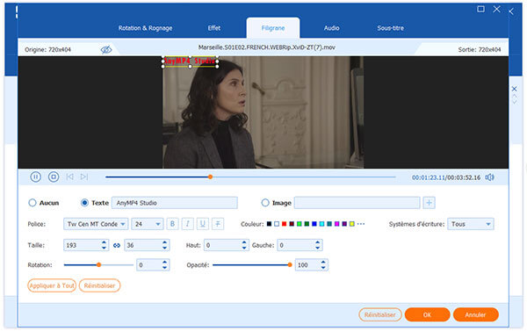Pick the bright green color swatch

click(x=300, y=224)
